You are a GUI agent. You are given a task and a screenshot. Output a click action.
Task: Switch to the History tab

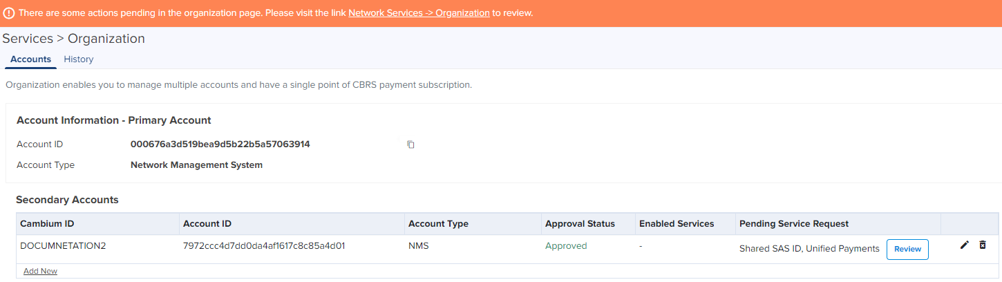click(79, 59)
